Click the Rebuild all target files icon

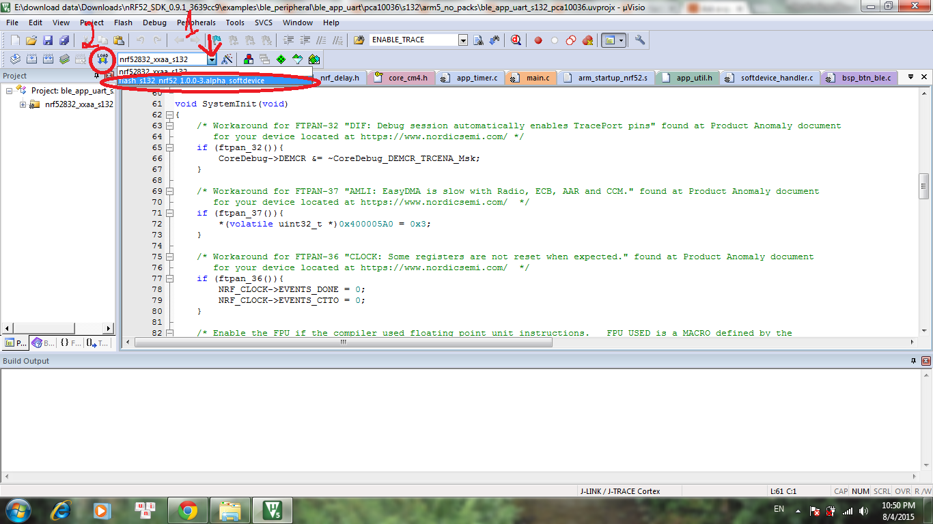pyautogui.click(x=48, y=59)
